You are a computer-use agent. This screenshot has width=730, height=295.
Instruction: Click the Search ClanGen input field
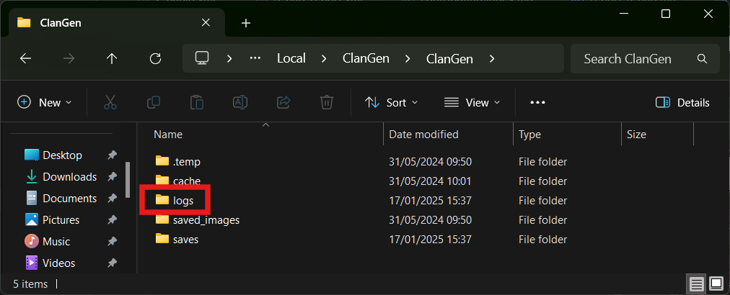click(x=646, y=58)
